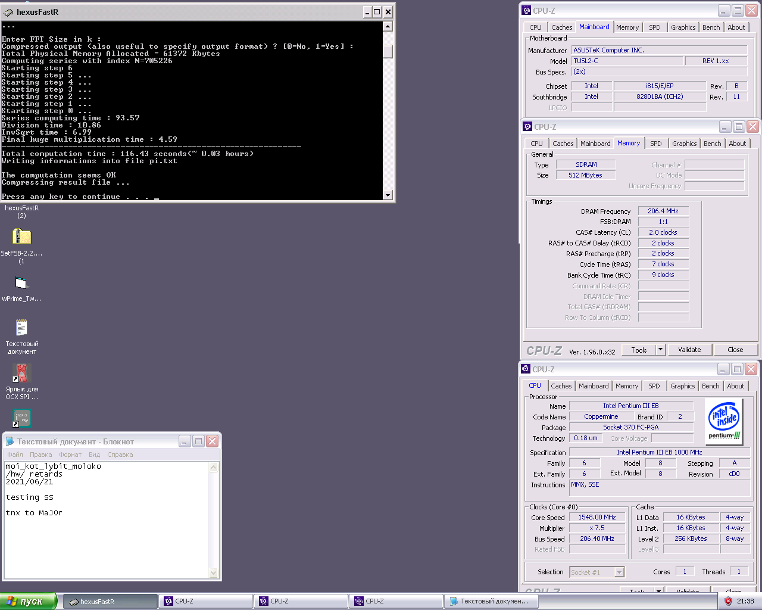The width and height of the screenshot is (762, 610).
Task: Open the Caches tab in the Mainboard CPU-Z window
Action: pyautogui.click(x=561, y=27)
